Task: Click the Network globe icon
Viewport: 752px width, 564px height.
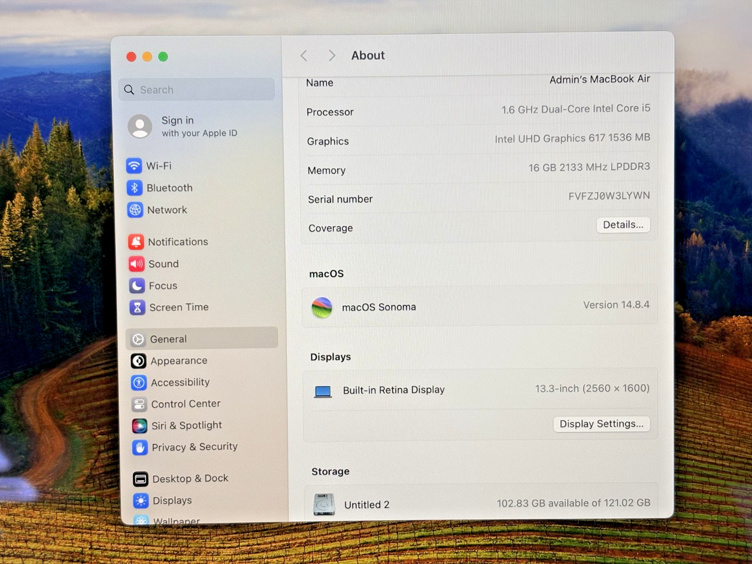Action: click(135, 210)
